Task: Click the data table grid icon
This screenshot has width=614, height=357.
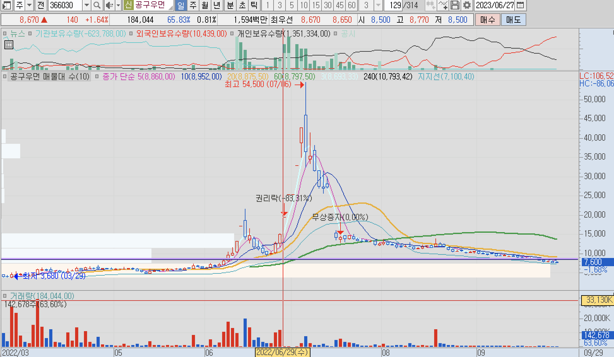Action: click(9, 45)
